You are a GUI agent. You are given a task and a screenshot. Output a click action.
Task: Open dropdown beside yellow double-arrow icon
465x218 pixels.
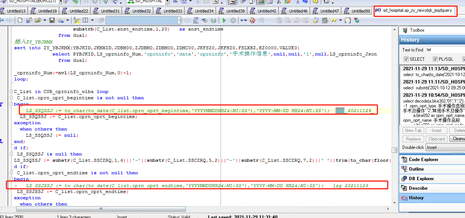click(x=340, y=20)
